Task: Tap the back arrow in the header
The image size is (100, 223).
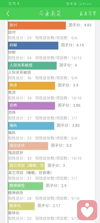Action: (8, 14)
